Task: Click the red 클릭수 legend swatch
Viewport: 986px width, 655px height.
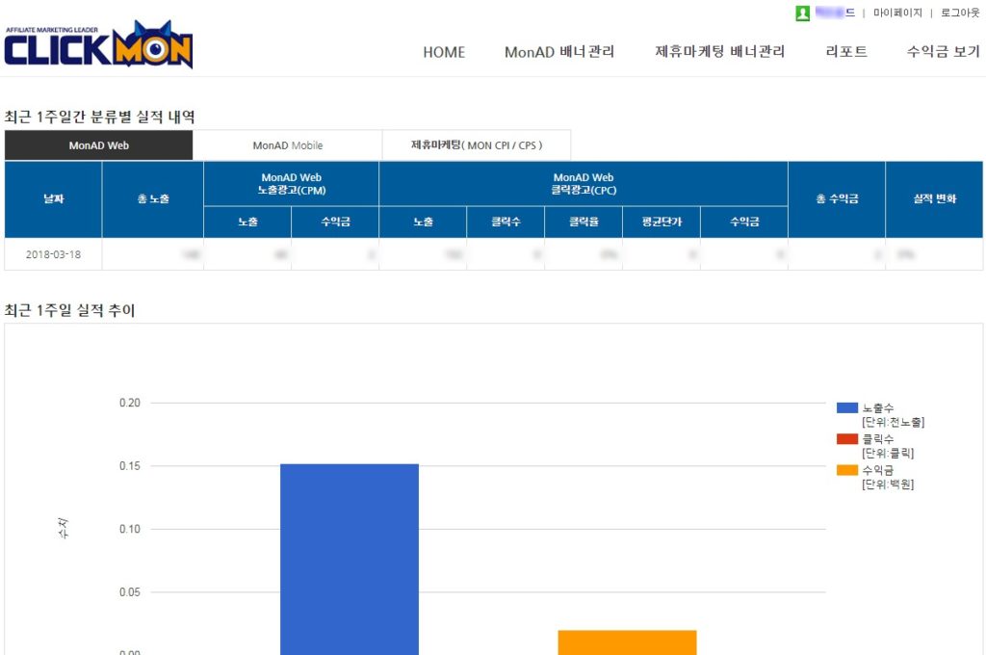Action: tap(847, 439)
